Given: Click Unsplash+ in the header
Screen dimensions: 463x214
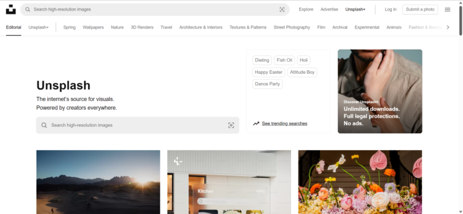Looking at the screenshot, I should pyautogui.click(x=355, y=9).
